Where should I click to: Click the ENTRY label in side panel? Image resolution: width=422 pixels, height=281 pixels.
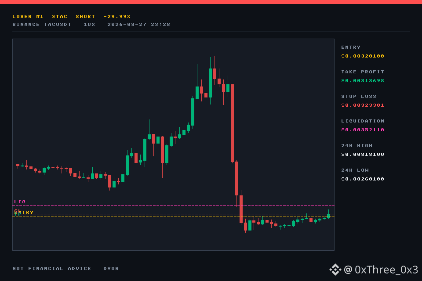click(x=351, y=47)
